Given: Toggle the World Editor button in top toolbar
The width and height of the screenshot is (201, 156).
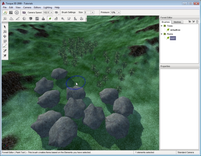Looking at the screenshot, I should [5, 12].
